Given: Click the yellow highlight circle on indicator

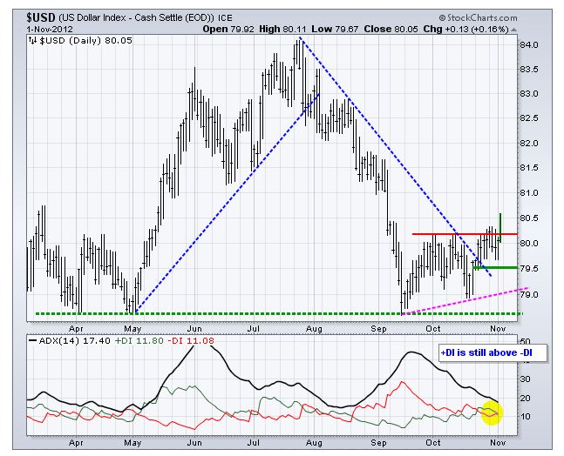Looking at the screenshot, I should (x=492, y=413).
